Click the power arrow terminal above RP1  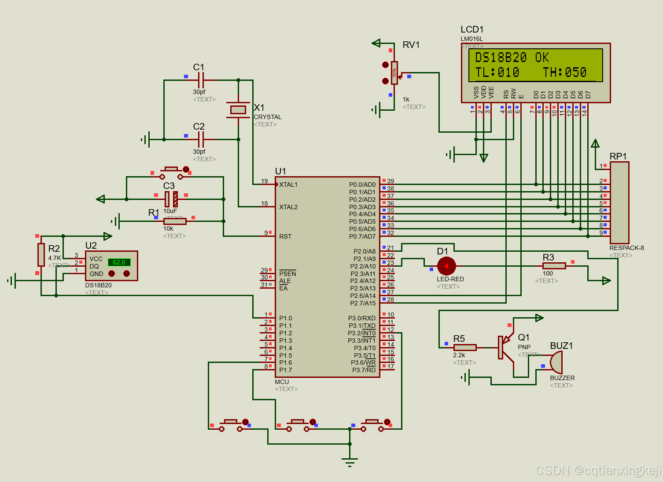595,144
